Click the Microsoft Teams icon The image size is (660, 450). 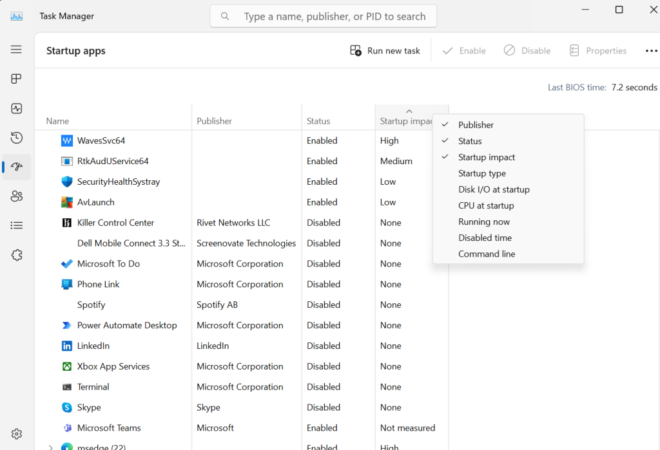[67, 427]
